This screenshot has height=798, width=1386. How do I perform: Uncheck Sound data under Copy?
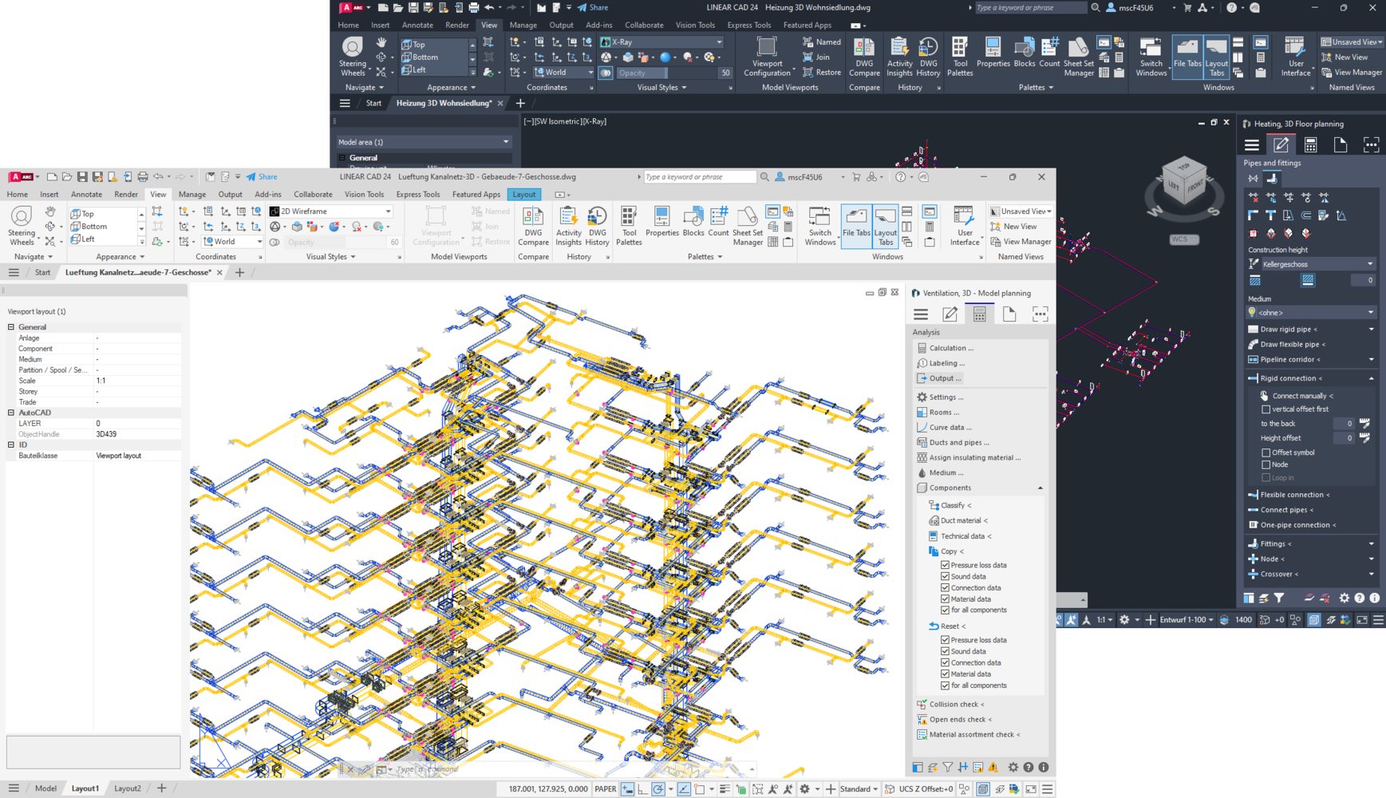pyautogui.click(x=946, y=576)
